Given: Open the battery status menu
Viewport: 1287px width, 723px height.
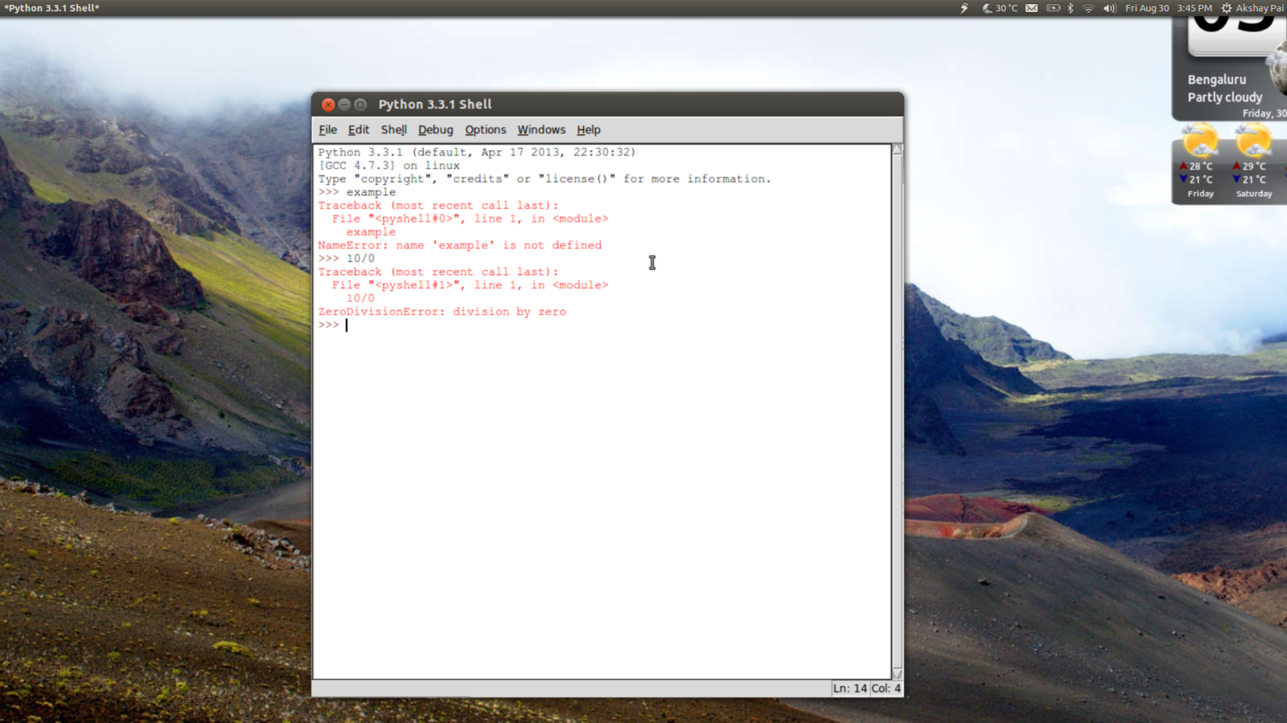Looking at the screenshot, I should 1053,7.
